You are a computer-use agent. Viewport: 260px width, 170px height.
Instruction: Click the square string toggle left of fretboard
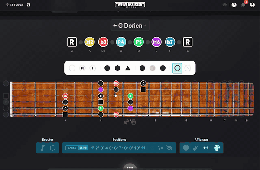(6, 96)
